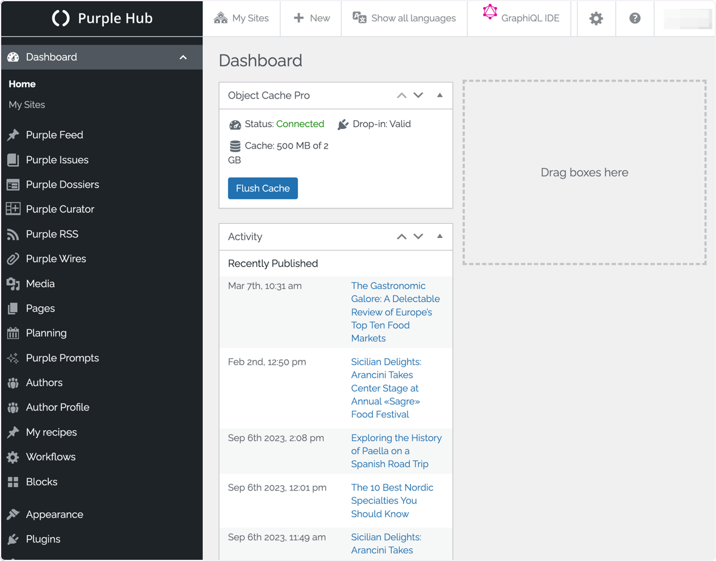Click the My Sites houses icon
The width and height of the screenshot is (716, 561).
[221, 18]
